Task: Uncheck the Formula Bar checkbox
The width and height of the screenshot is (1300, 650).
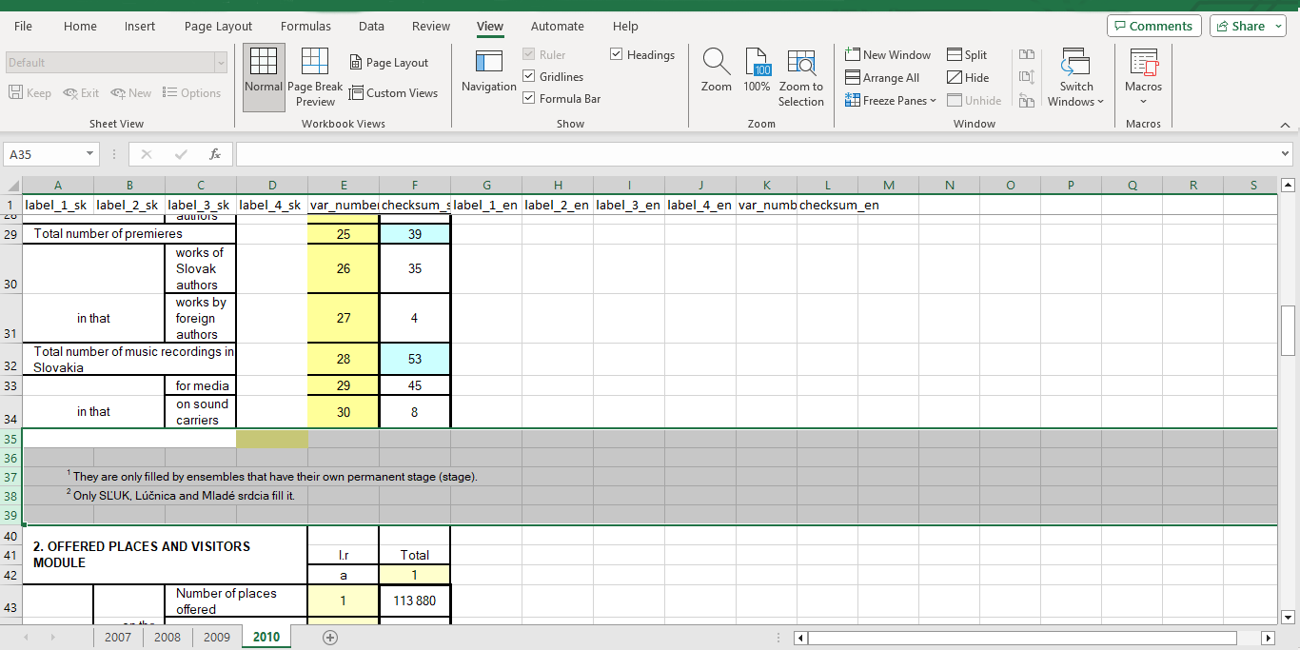Action: (x=529, y=98)
